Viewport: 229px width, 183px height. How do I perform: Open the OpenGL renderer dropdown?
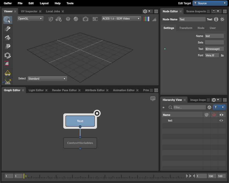click(x=30, y=19)
